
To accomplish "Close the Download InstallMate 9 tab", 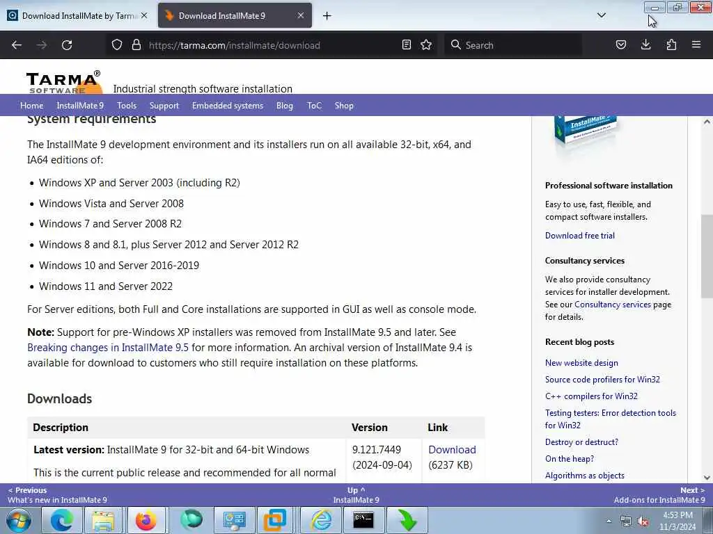I will [301, 15].
